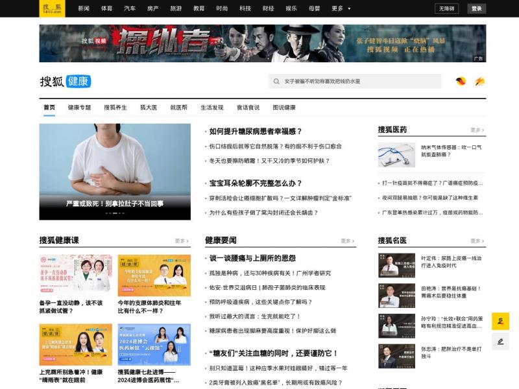Open 财经 in the top navigation
Image resolution: width=519 pixels, height=389 pixels.
tap(268, 8)
